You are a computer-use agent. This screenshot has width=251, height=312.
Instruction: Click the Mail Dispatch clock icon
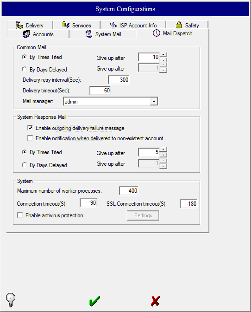pyautogui.click(x=157, y=33)
